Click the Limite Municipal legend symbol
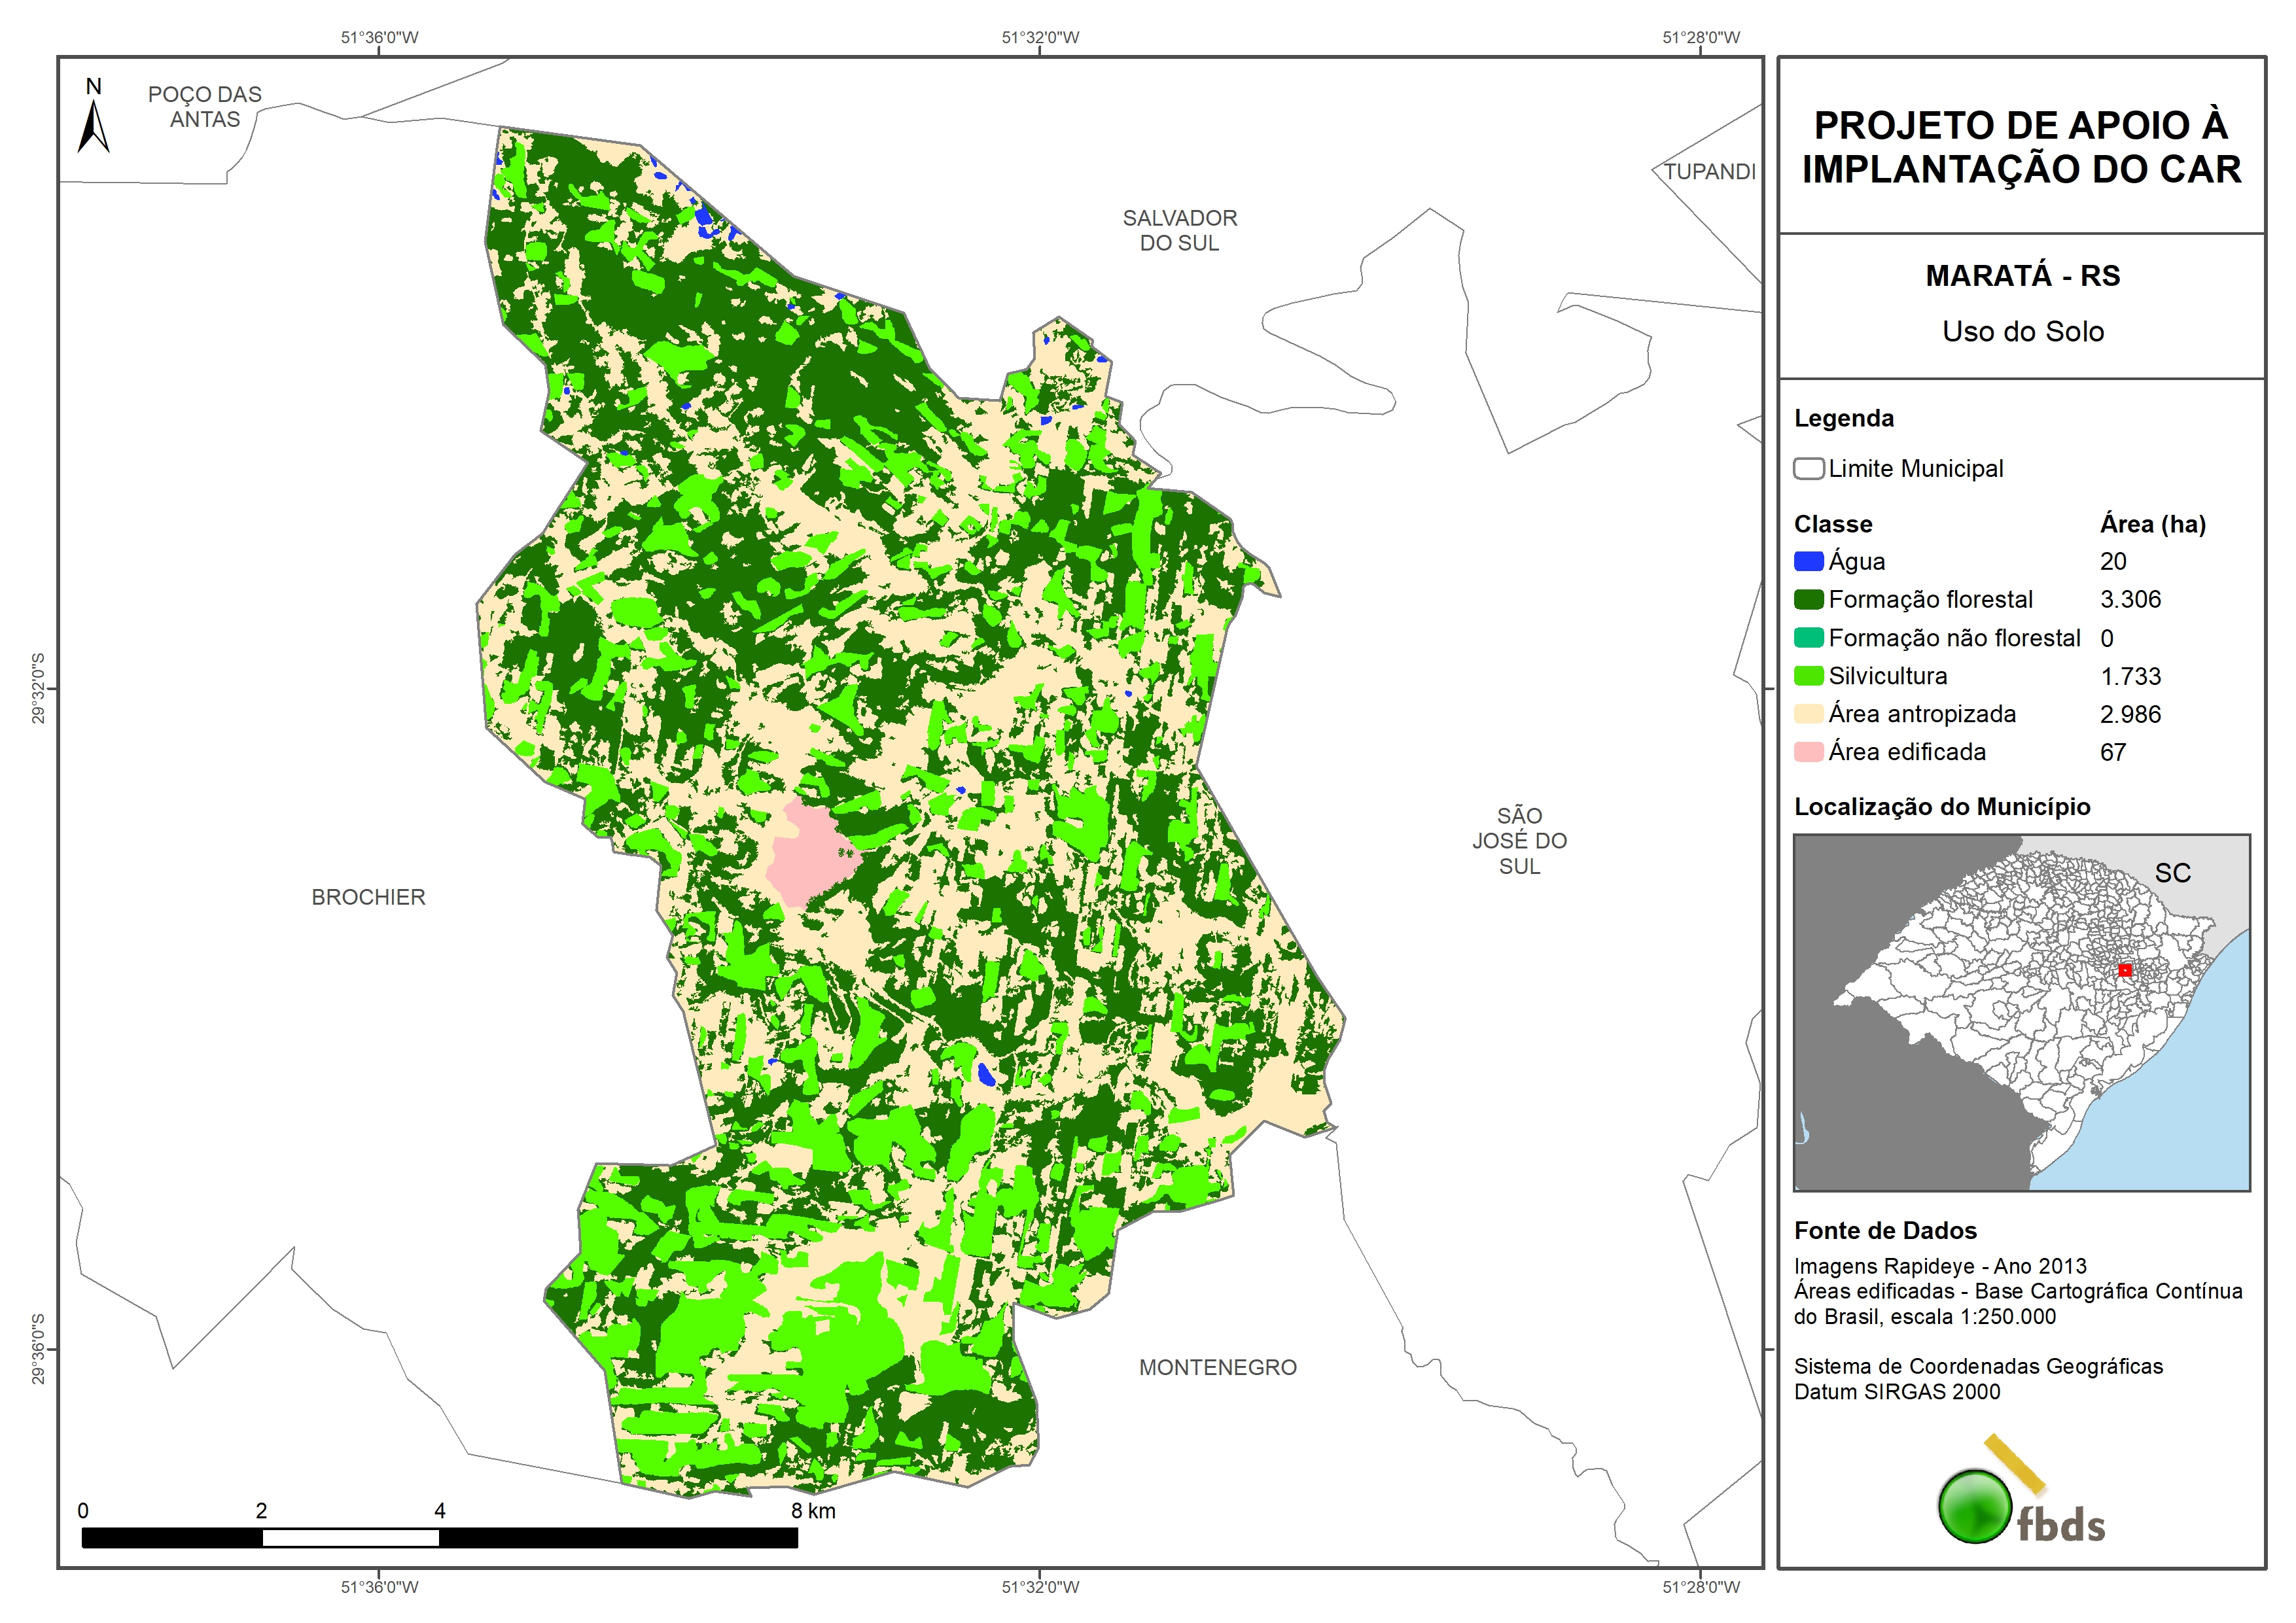Image resolution: width=2296 pixels, height=1623 pixels. 1808,468
